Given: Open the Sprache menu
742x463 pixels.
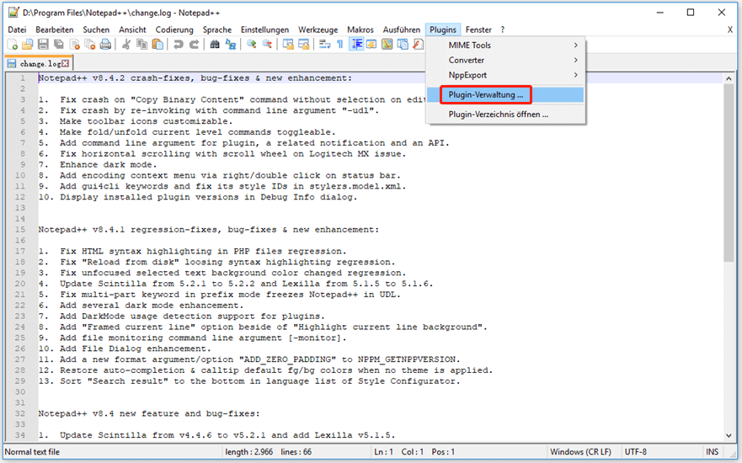Looking at the screenshot, I should coord(217,29).
